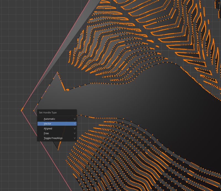Pick the Free handle type entry
The height and width of the screenshot is (191, 221).
[46, 133]
